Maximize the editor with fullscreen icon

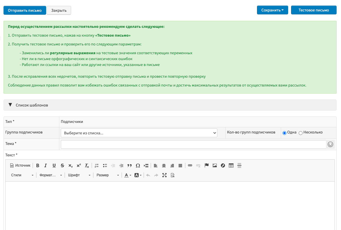coord(164,175)
